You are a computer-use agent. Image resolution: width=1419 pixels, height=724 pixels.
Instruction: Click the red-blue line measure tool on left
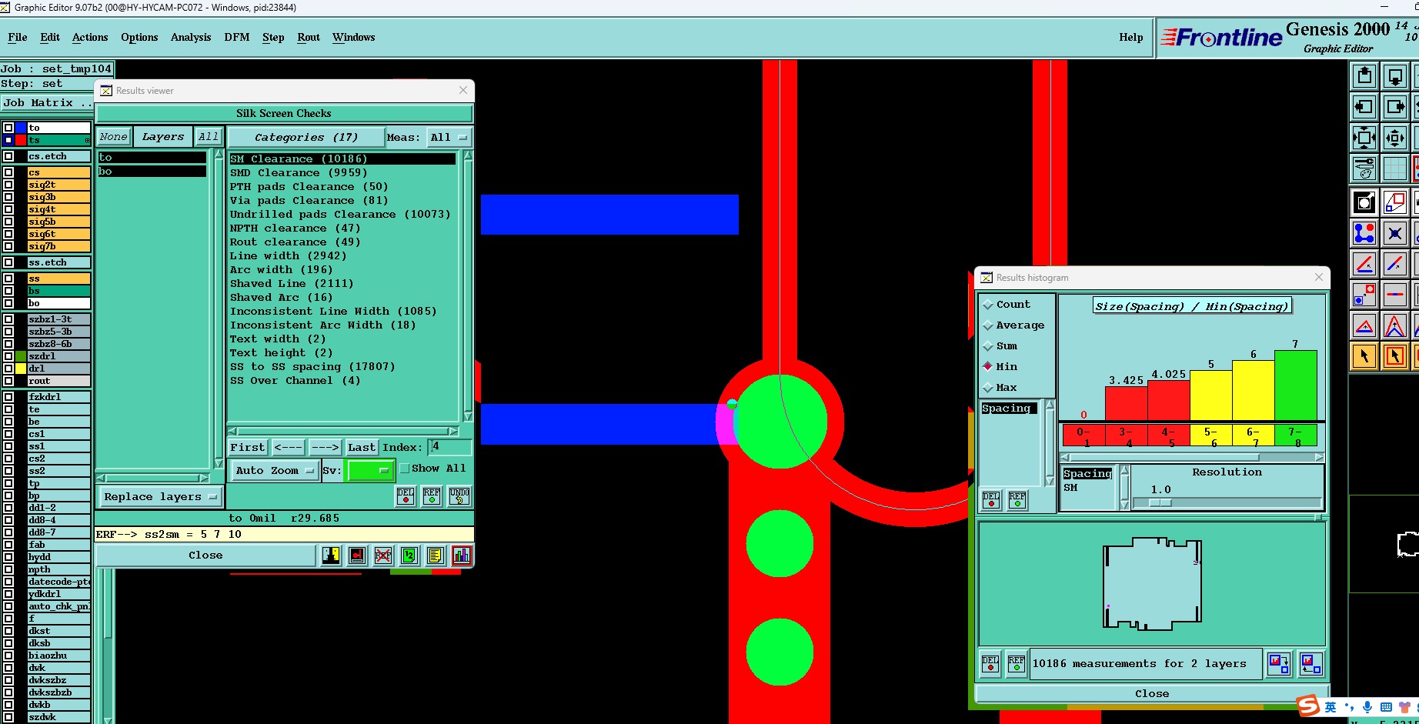coord(1364,264)
